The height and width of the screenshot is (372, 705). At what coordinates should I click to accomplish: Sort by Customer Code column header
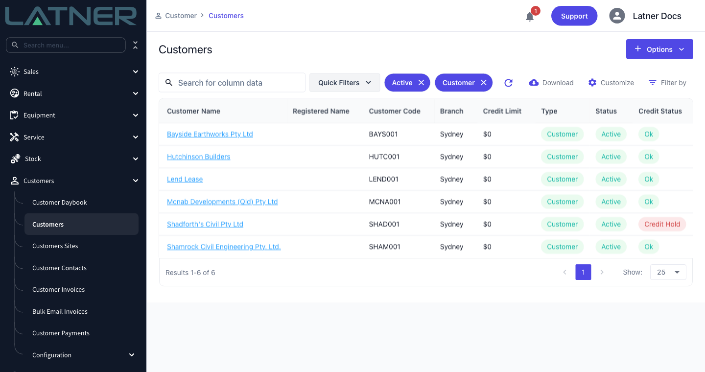[x=395, y=111]
